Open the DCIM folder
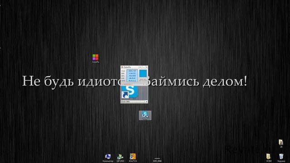 (269, 158)
